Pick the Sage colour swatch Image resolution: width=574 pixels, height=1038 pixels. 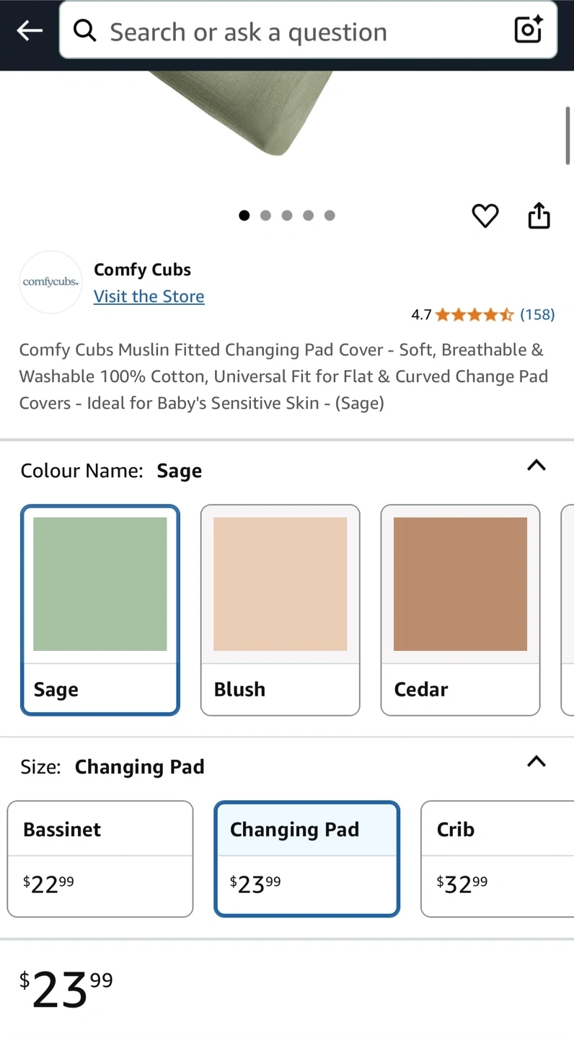tap(100, 610)
